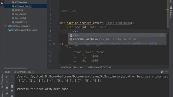Open the Database tool window tab

(171, 12)
